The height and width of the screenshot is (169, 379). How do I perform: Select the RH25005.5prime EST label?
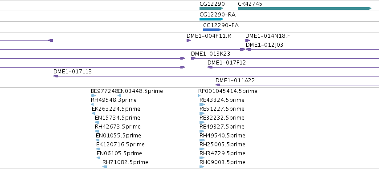(x=222, y=145)
